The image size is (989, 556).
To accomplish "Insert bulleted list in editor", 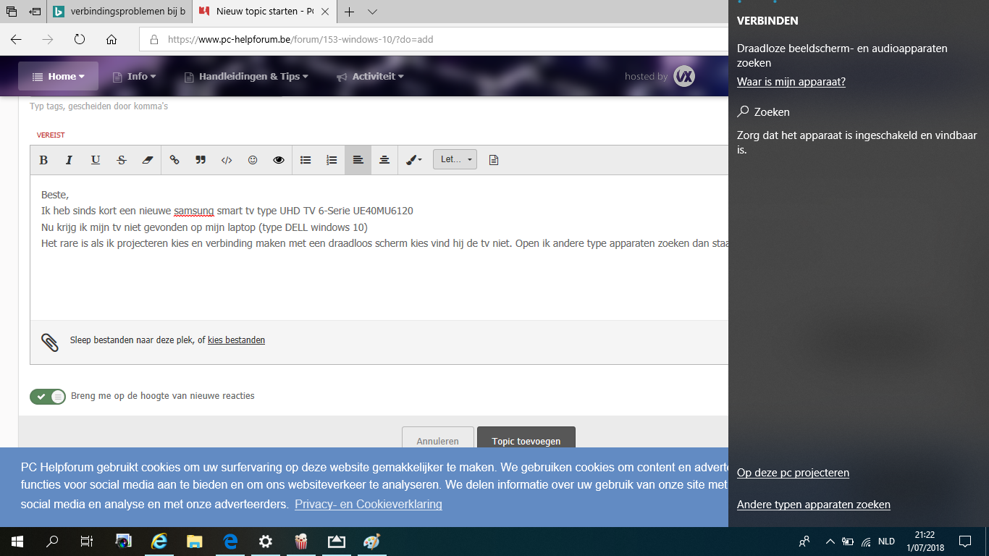I will [306, 160].
